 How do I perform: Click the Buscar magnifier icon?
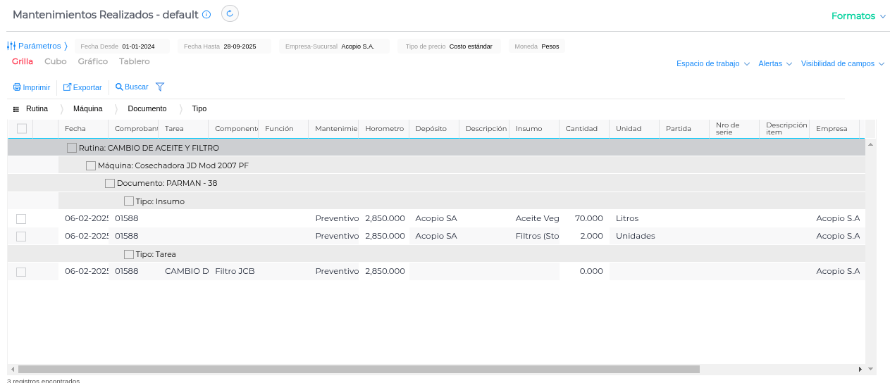[x=119, y=87]
